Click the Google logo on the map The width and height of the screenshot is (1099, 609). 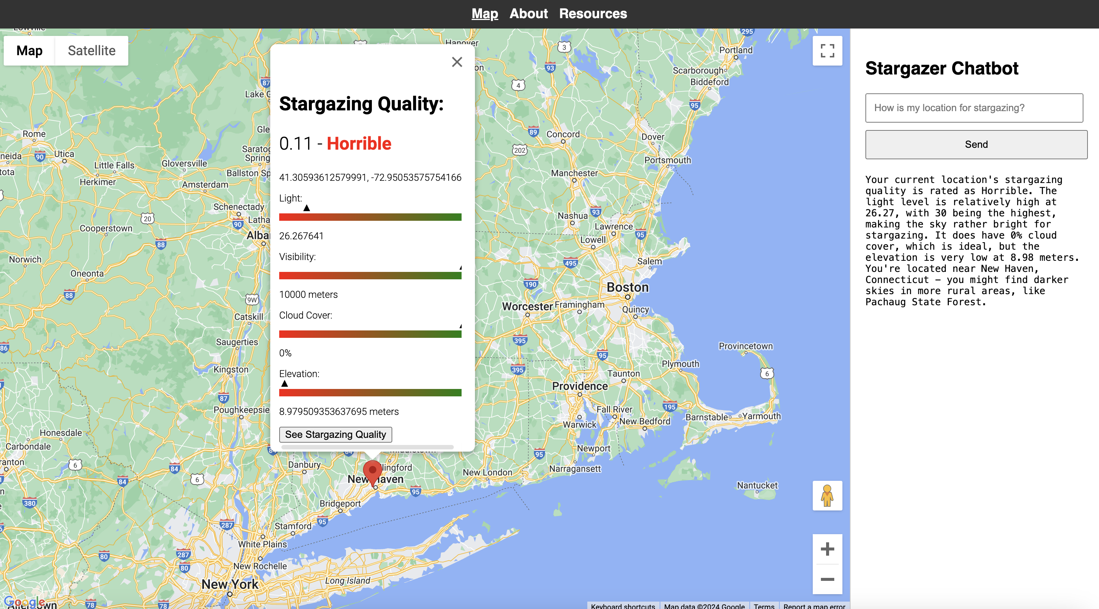click(24, 602)
